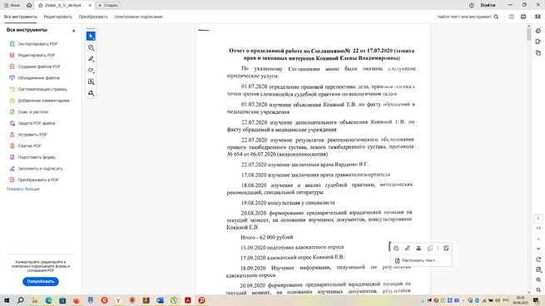The image size is (545, 306).
Task: Select the arrow selection tool
Action: click(x=91, y=36)
